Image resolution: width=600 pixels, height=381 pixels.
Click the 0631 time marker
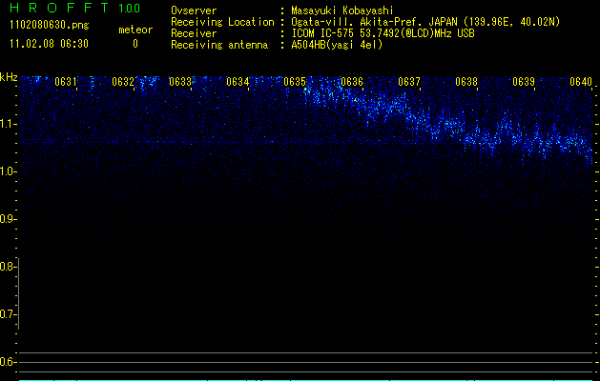(x=66, y=81)
